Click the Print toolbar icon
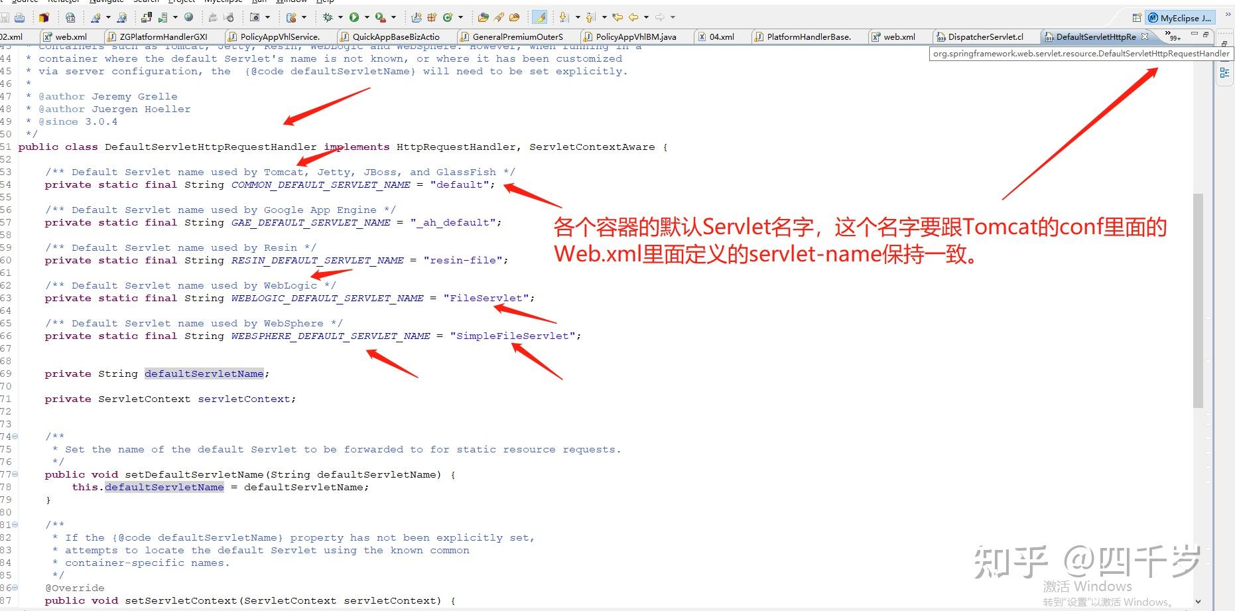 19,17
